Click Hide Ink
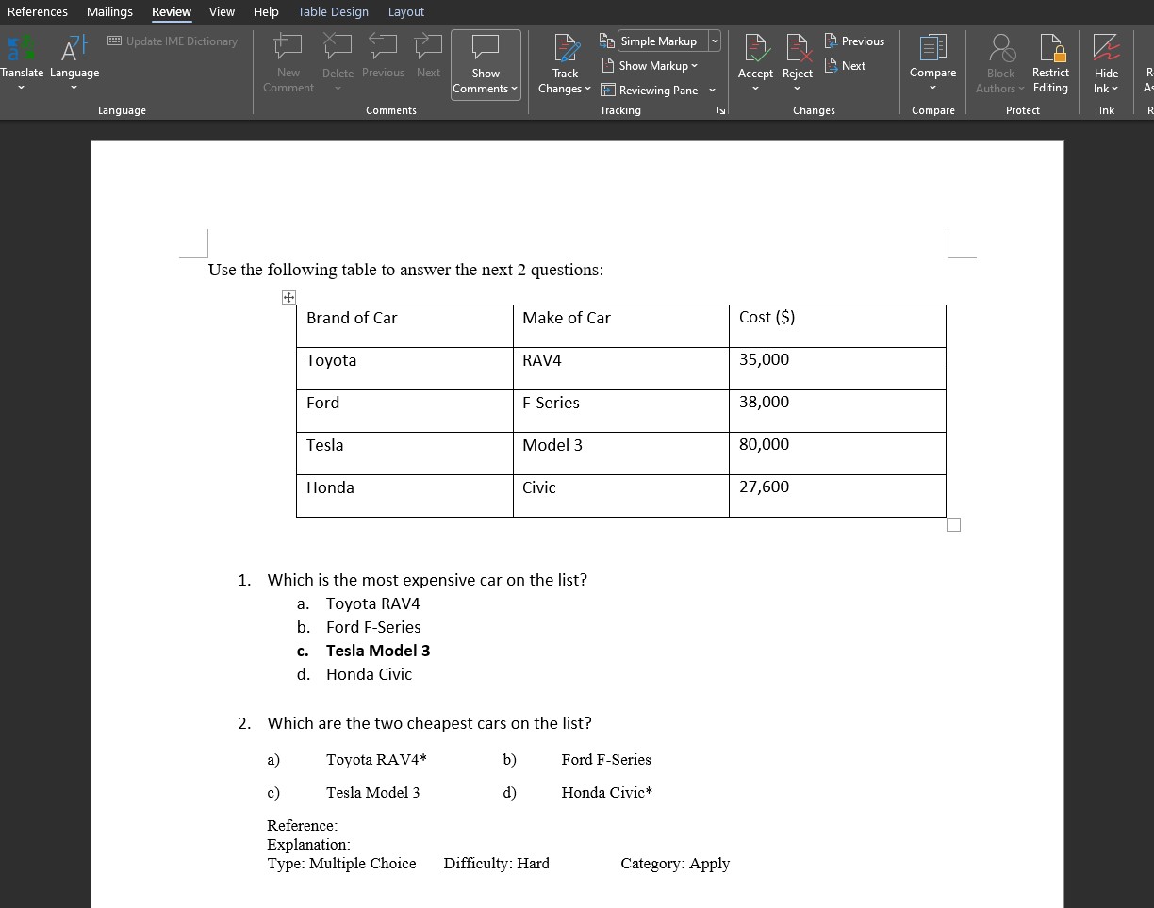The height and width of the screenshot is (908, 1154). 1106,62
